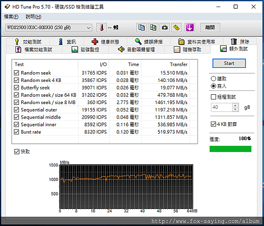Toggle the Sequential inner checkbox
Screen dimensions: 264x226
[x=16, y=124]
